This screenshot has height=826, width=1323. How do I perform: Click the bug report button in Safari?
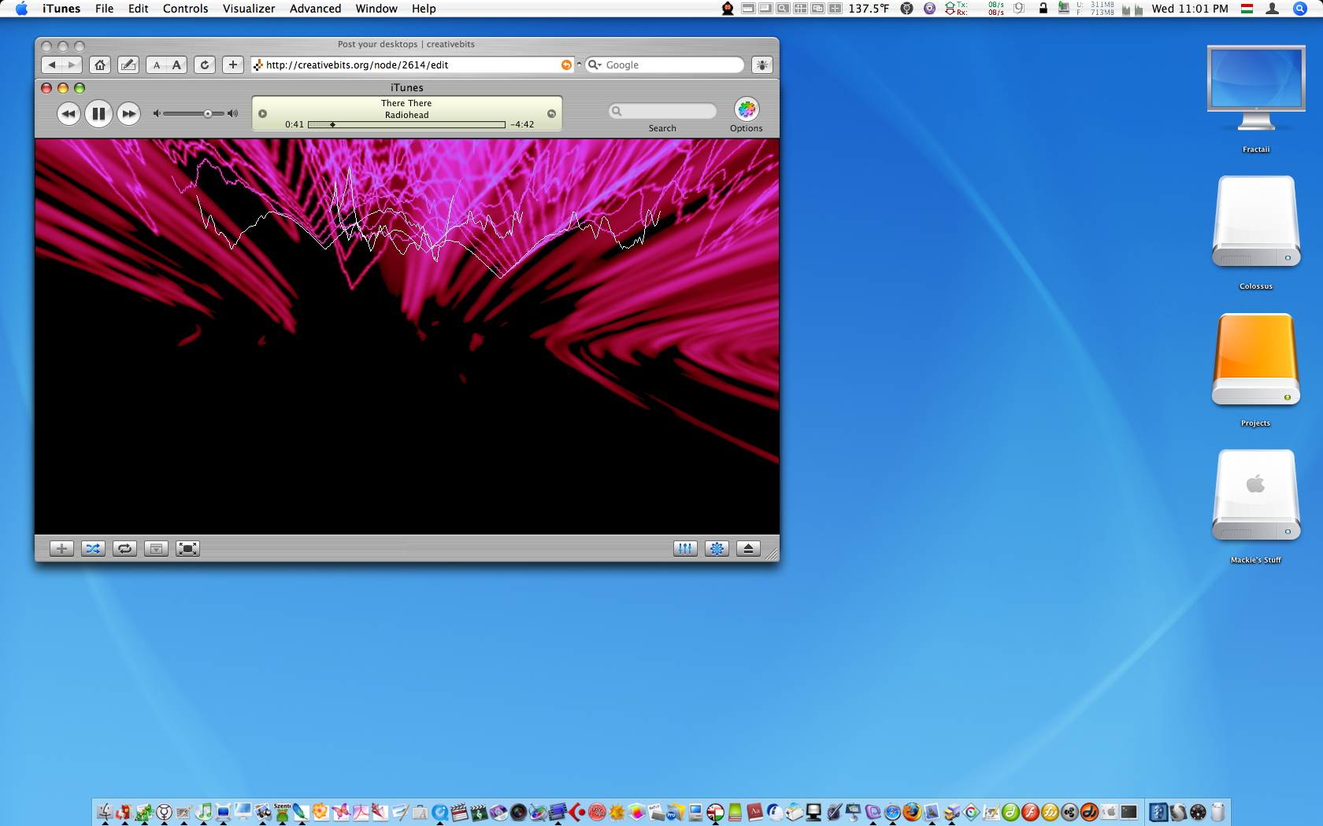[762, 65]
